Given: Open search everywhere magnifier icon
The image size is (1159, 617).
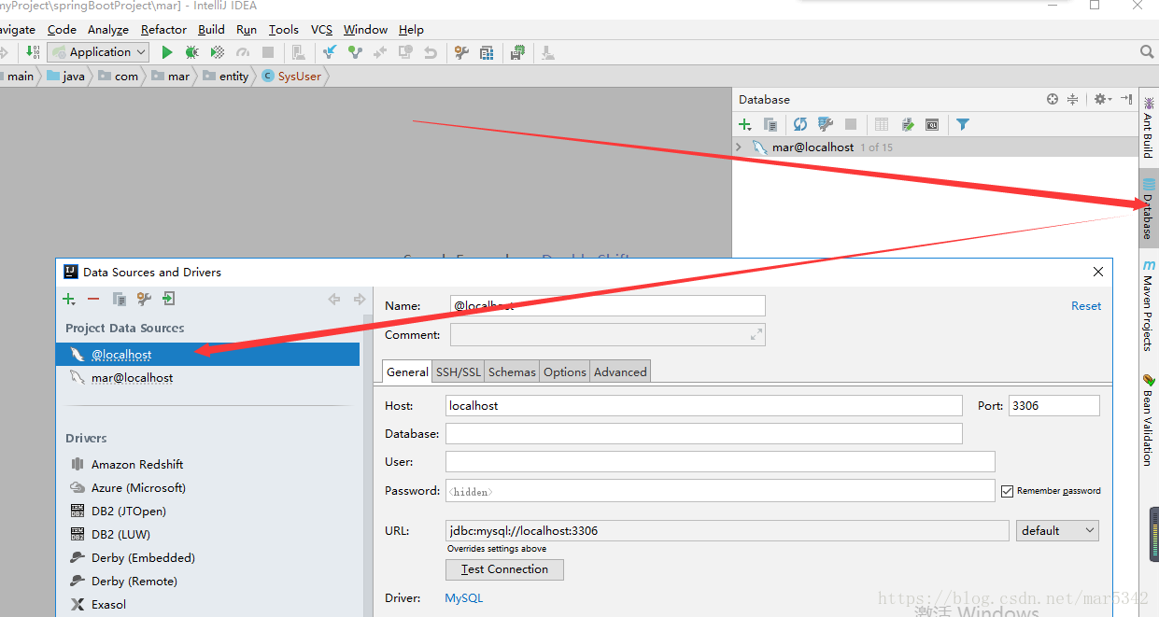Looking at the screenshot, I should [1147, 52].
